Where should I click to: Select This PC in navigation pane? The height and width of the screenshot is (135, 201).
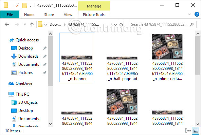click(x=19, y=94)
